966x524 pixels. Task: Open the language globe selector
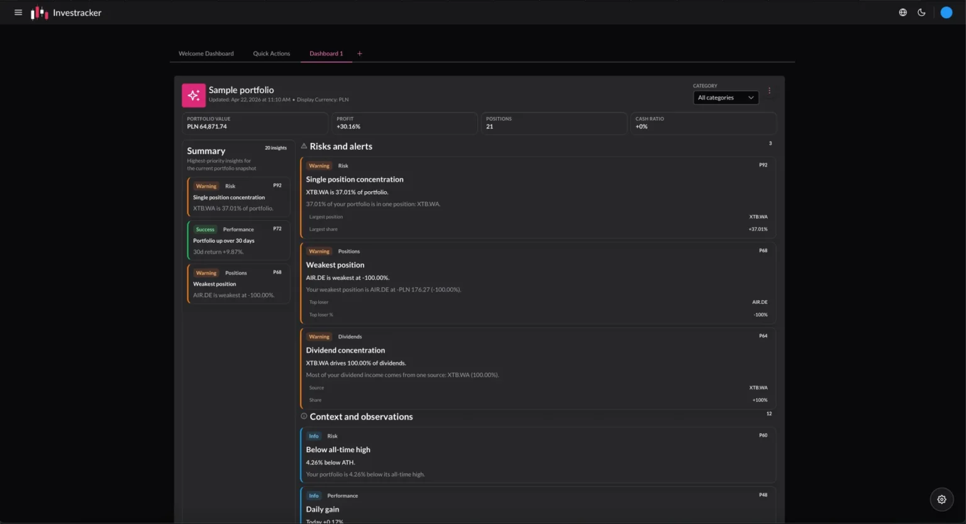coord(902,13)
